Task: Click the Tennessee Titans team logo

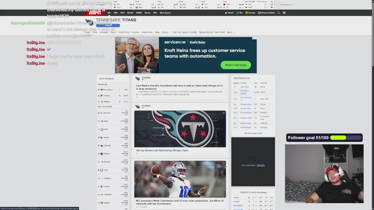Action: coord(90,22)
